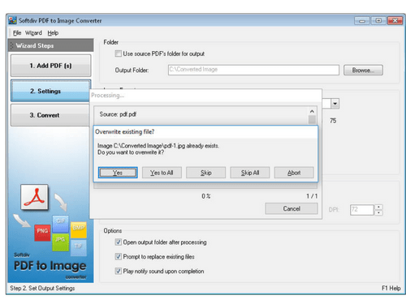
Task: Click the yellow BMP format tile
Action: coord(79,230)
